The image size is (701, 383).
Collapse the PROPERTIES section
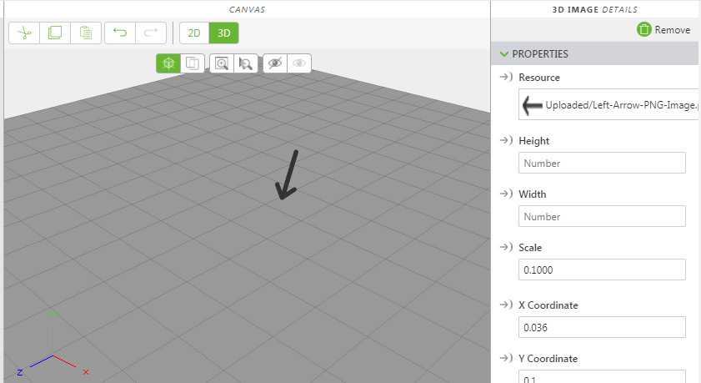point(504,54)
